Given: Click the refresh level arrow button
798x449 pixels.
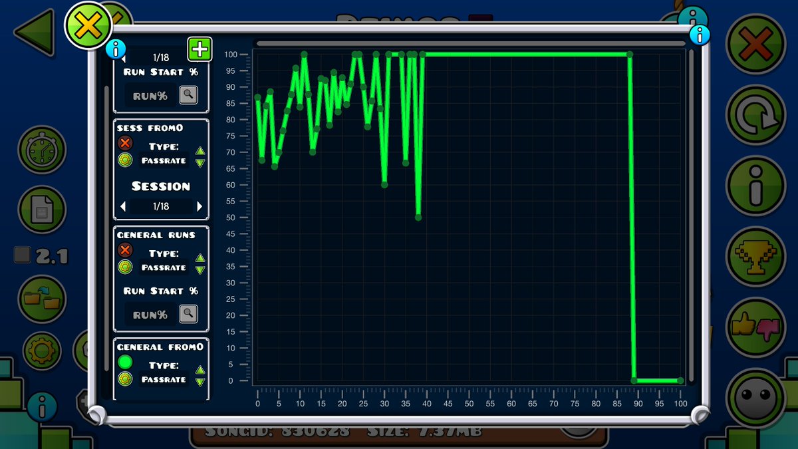Looking at the screenshot, I should click(x=755, y=114).
